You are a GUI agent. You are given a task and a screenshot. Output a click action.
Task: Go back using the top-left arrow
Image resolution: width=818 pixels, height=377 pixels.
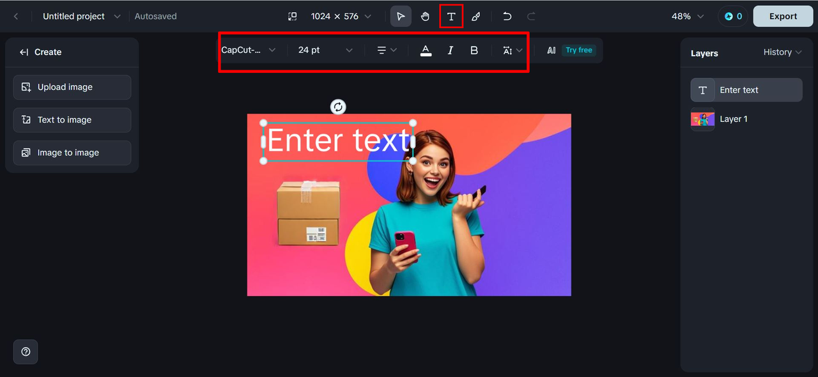click(x=16, y=17)
